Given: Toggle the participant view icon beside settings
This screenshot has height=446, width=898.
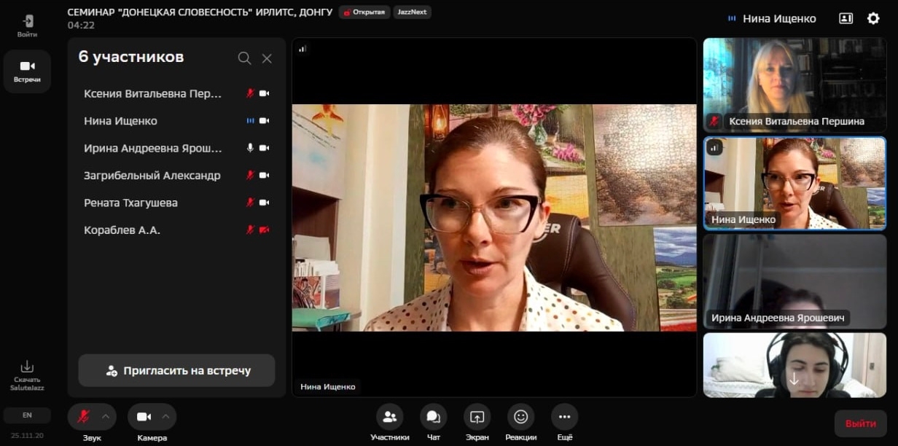Looking at the screenshot, I should (846, 18).
